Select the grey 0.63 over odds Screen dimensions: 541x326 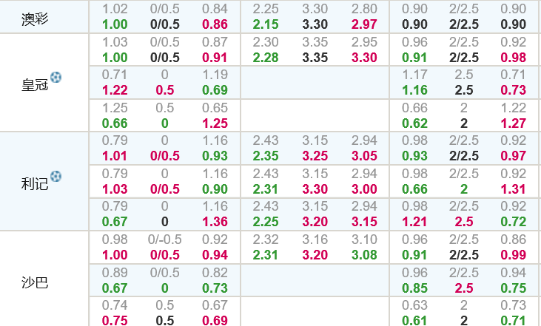click(x=414, y=305)
